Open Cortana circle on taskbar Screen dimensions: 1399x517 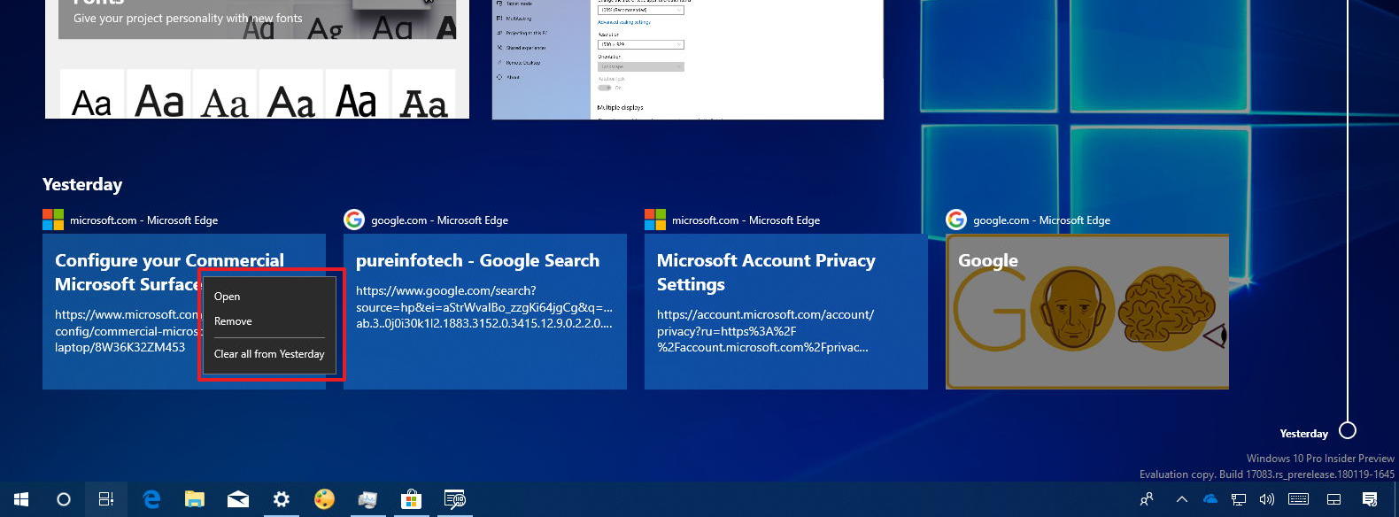[64, 499]
